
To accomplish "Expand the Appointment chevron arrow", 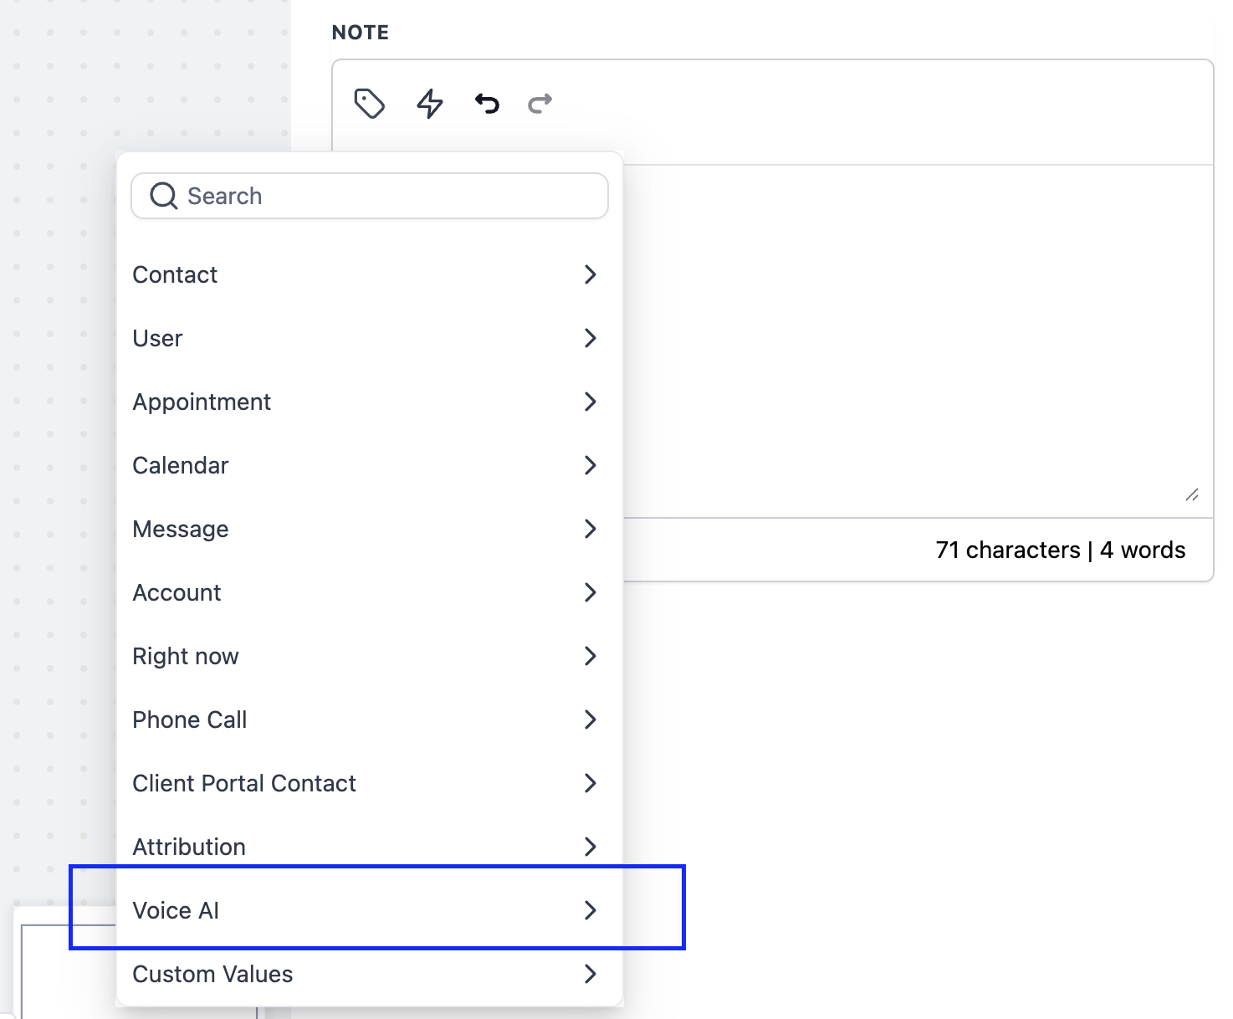I will 590,402.
